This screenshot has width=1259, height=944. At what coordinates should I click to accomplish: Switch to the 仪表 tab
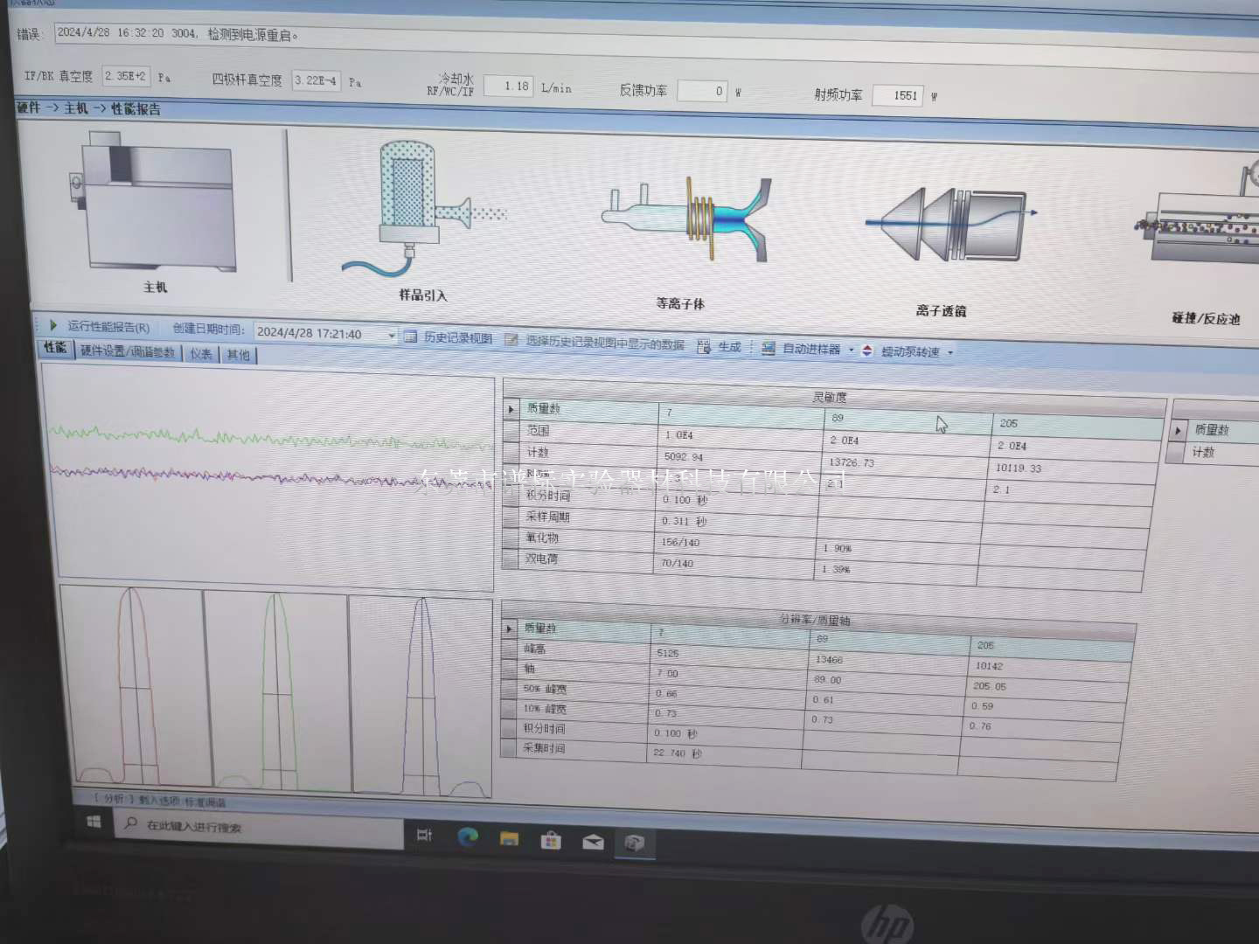pos(201,353)
